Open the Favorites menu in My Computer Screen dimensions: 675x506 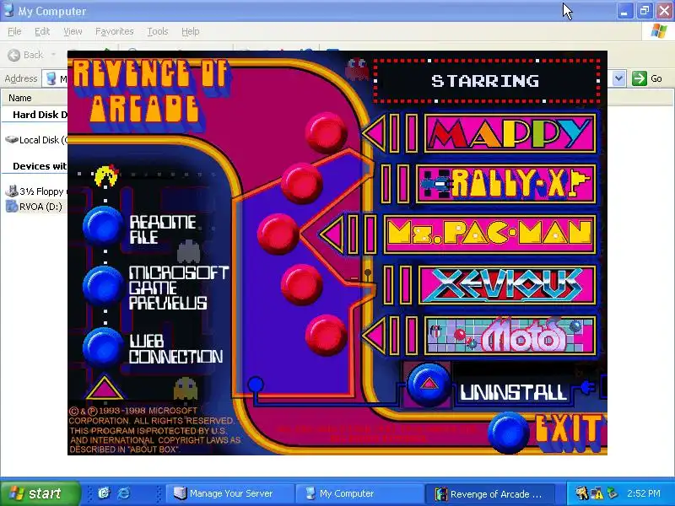tap(115, 31)
